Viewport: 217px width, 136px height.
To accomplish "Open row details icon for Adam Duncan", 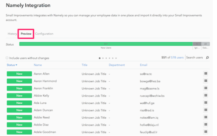I will (x=205, y=110).
